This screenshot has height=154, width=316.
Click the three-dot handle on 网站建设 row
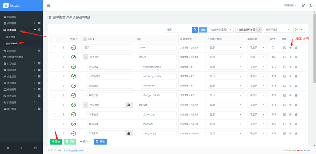[63, 67]
